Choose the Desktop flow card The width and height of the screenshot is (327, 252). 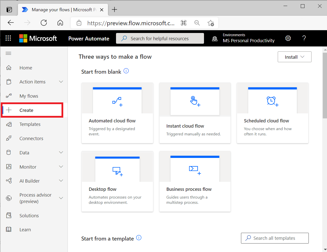[x=117, y=181]
